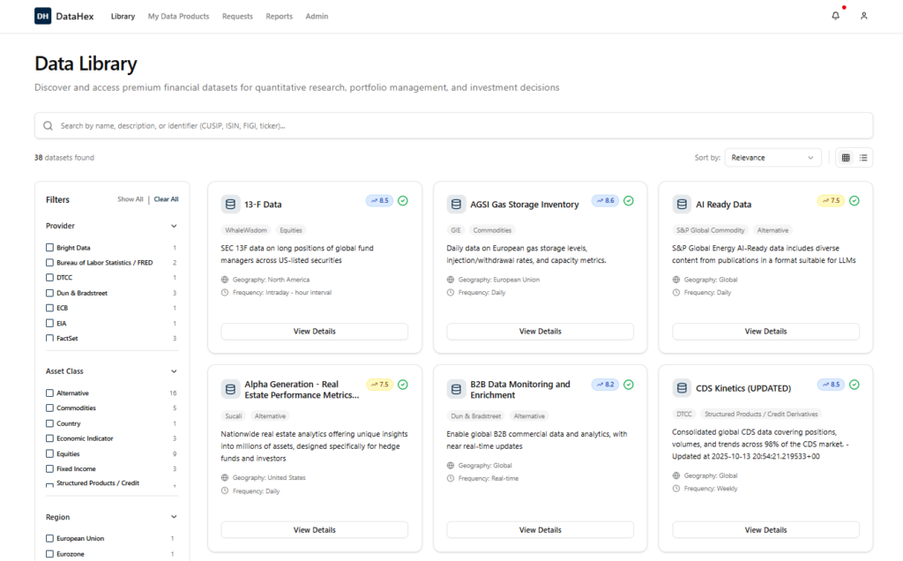Click Show All in Filters
Viewport: 903px width, 561px height.
pos(131,199)
